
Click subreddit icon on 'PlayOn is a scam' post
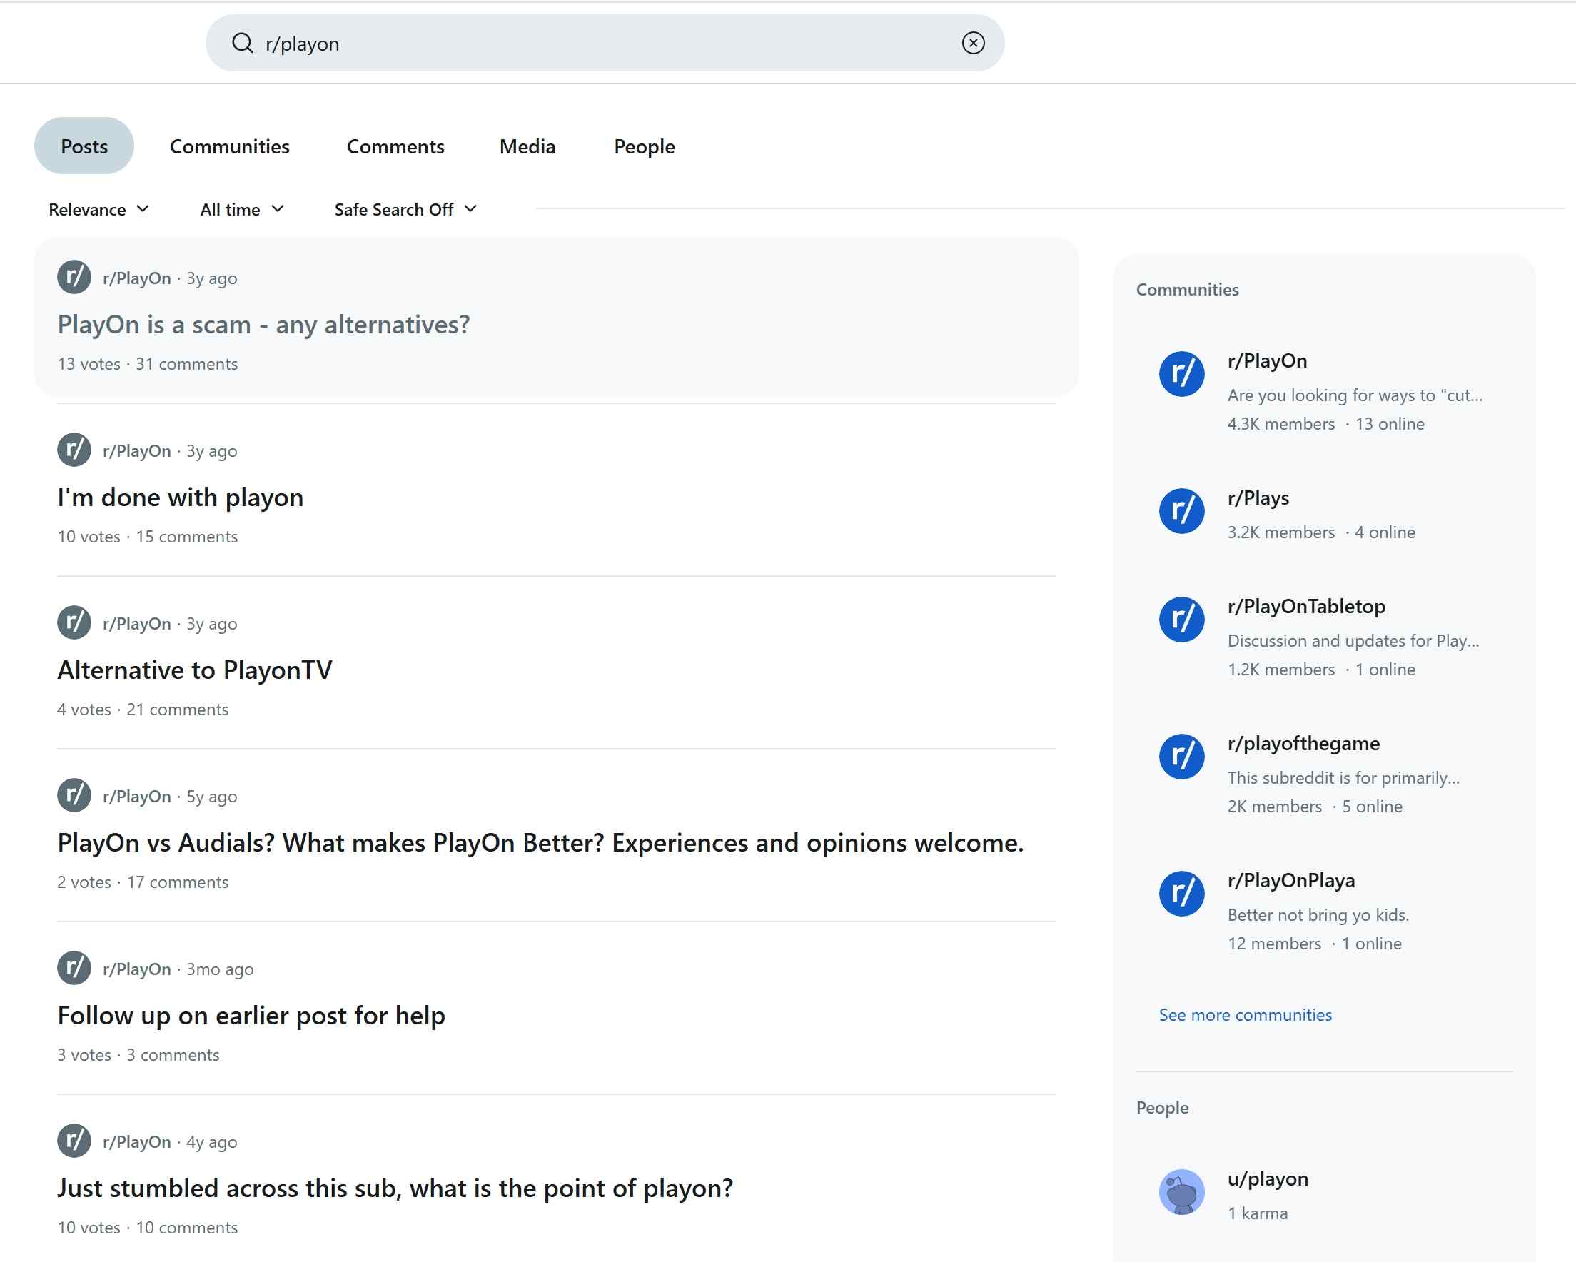74,277
